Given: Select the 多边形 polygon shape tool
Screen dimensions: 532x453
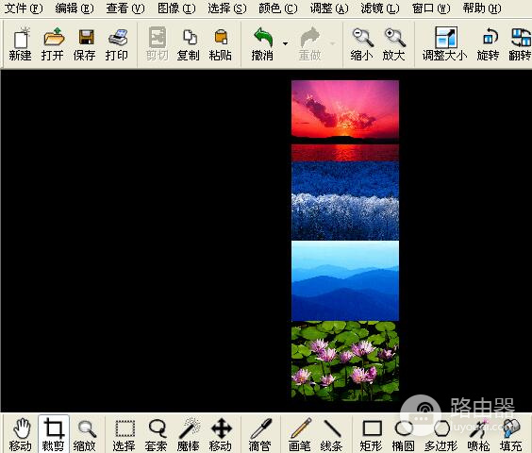Looking at the screenshot, I should [x=441, y=434].
